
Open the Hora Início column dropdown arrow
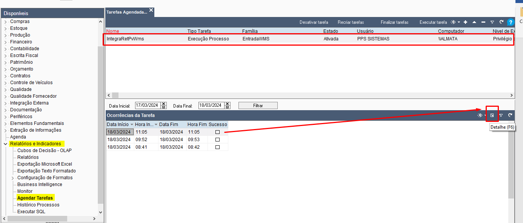pos(155,125)
